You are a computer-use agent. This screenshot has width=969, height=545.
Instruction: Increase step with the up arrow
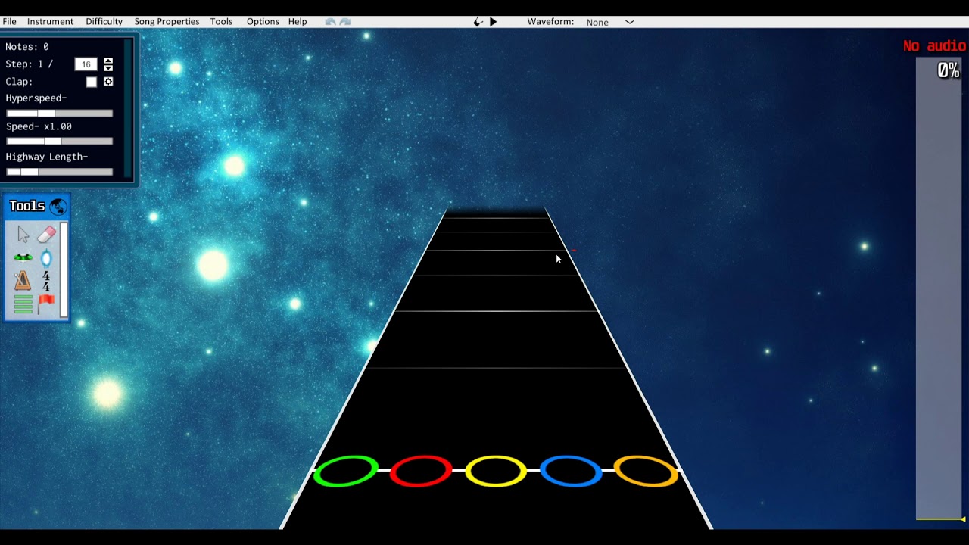[108, 61]
